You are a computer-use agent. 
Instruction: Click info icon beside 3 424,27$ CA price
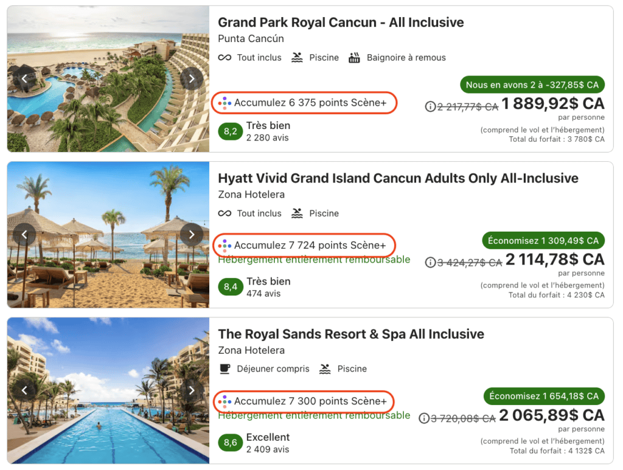point(431,263)
